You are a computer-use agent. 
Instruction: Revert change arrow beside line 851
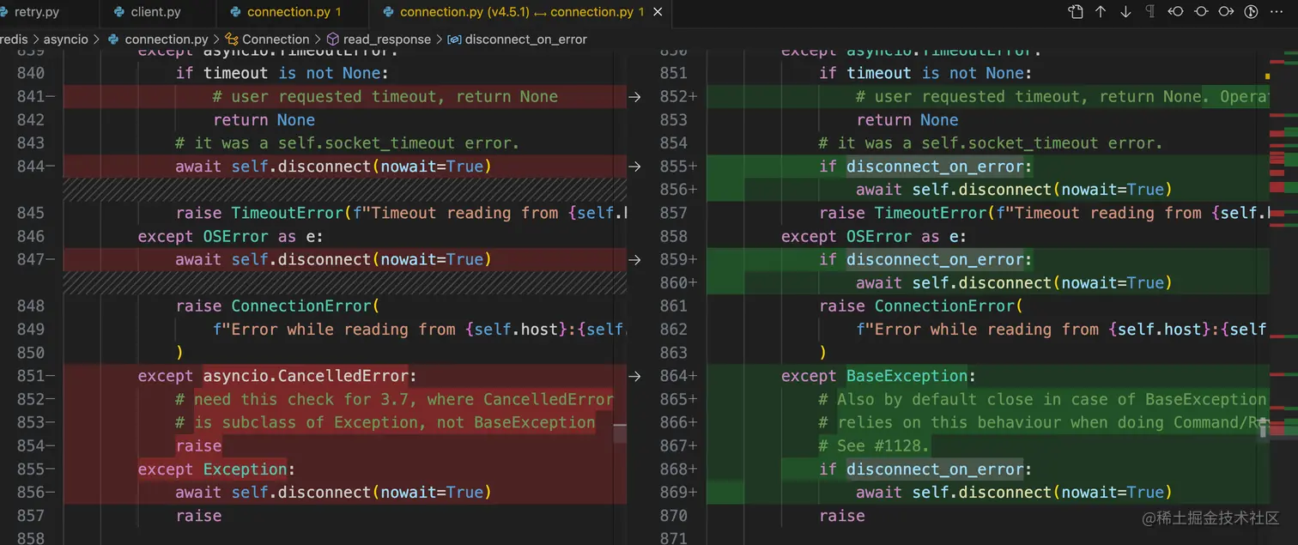(634, 376)
